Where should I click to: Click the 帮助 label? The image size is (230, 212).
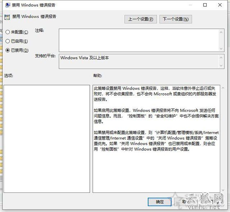(x=98, y=76)
